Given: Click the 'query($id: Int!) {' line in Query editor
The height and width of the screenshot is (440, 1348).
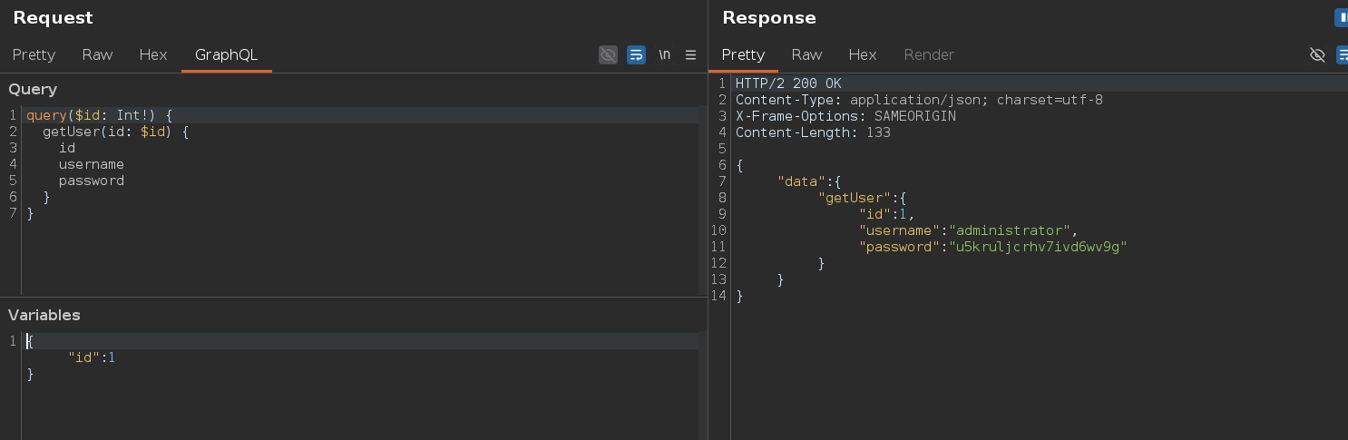Looking at the screenshot, I should click(99, 115).
